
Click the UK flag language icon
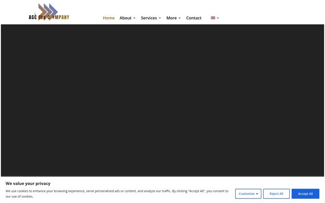click(213, 18)
